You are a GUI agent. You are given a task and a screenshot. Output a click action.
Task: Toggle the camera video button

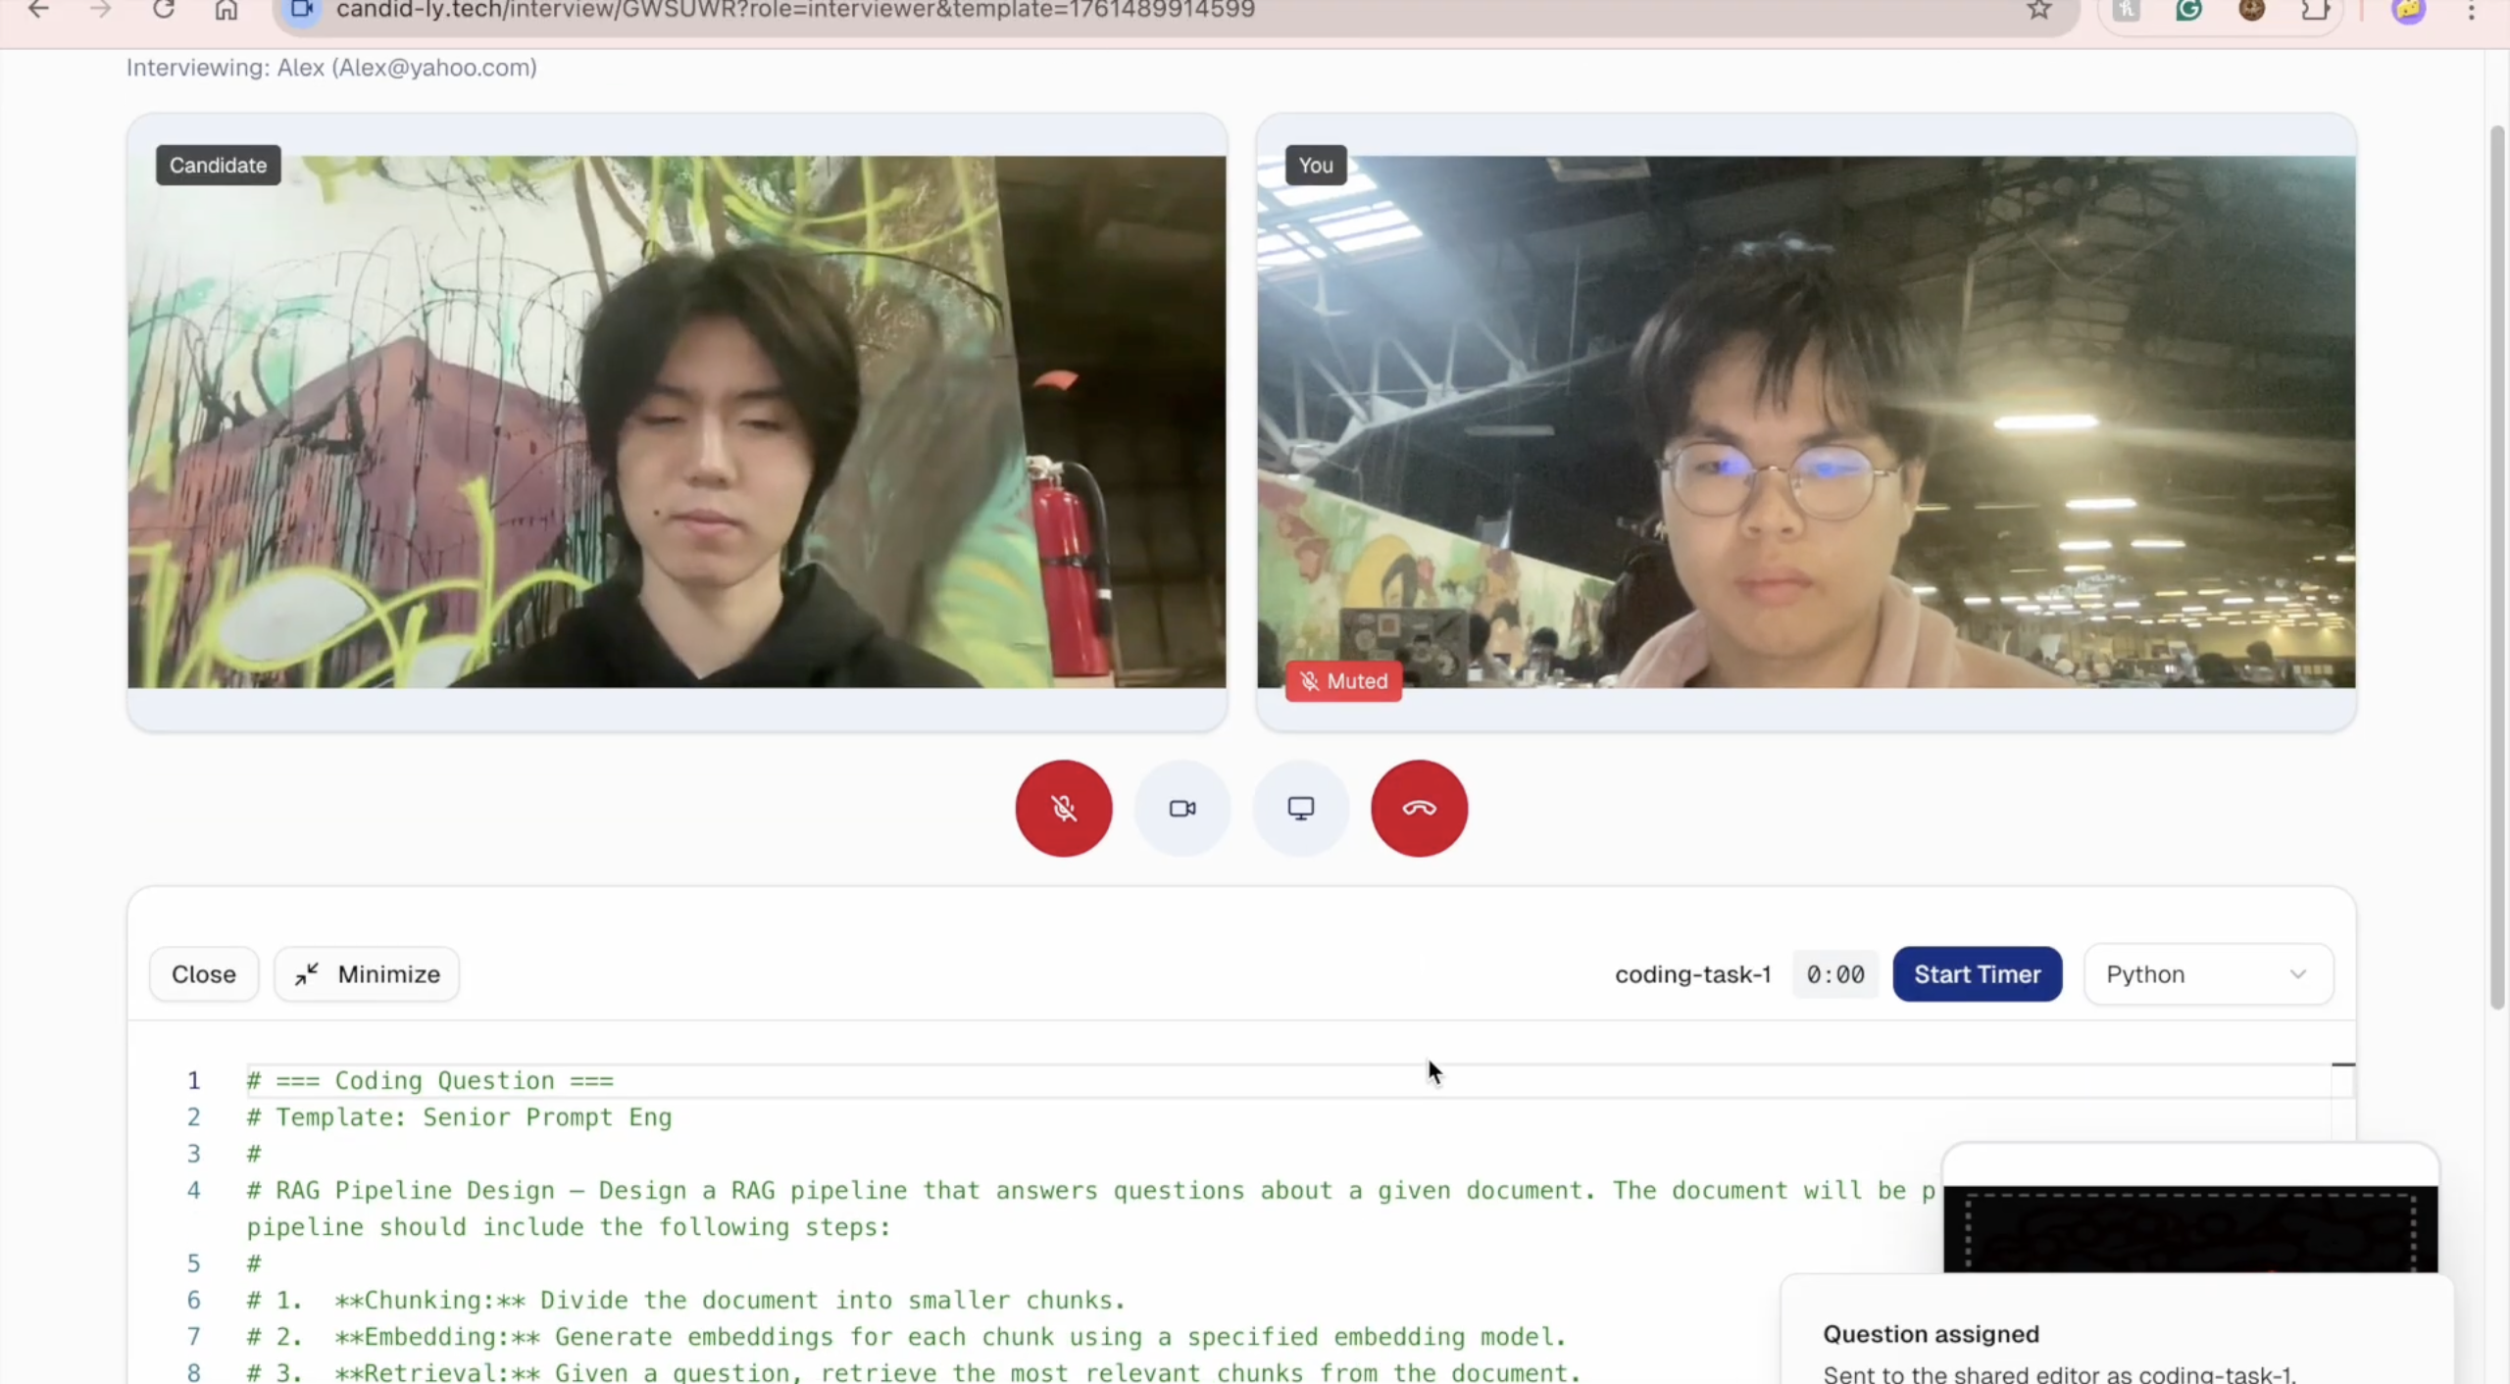coord(1182,808)
